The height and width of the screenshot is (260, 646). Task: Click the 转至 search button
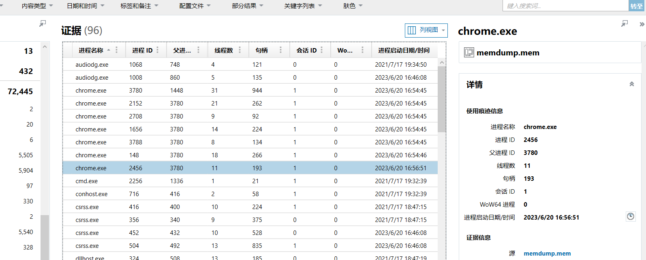pos(637,6)
